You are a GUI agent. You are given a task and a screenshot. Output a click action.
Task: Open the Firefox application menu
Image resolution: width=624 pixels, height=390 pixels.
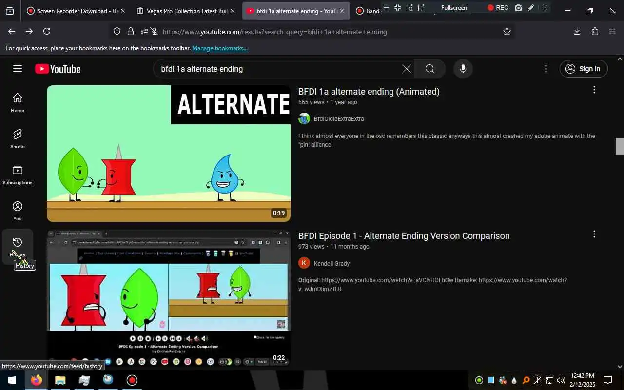[x=612, y=31]
